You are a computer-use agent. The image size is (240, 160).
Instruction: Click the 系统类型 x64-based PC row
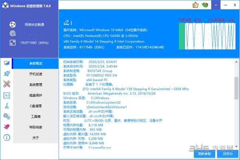(x=85, y=80)
